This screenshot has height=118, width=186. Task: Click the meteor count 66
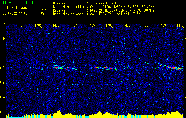tap(43, 14)
